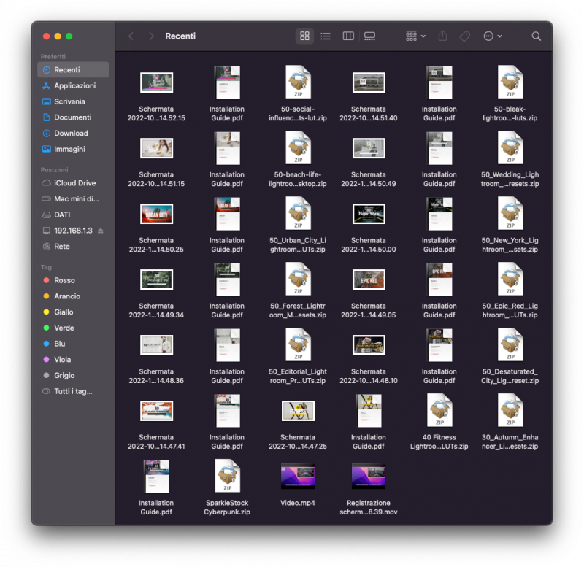Viewport: 584px width, 567px height.
Task: Switch to list view
Action: [x=326, y=36]
